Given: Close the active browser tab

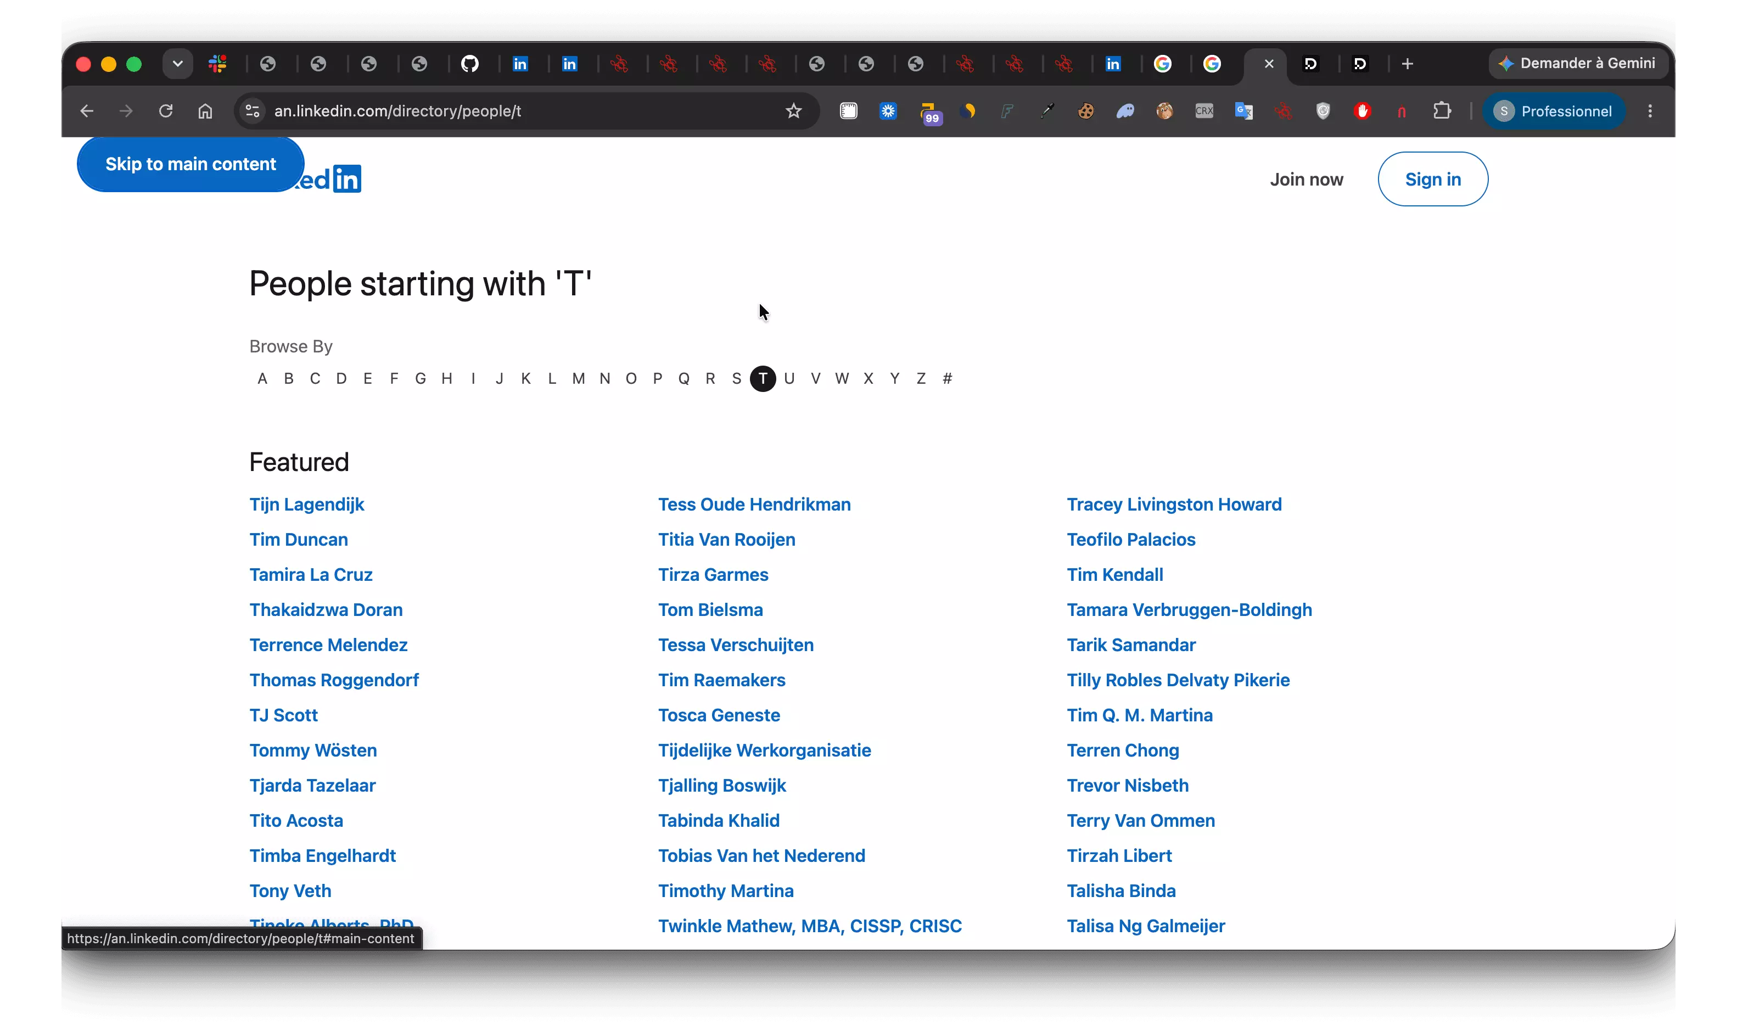Looking at the screenshot, I should coord(1269,64).
